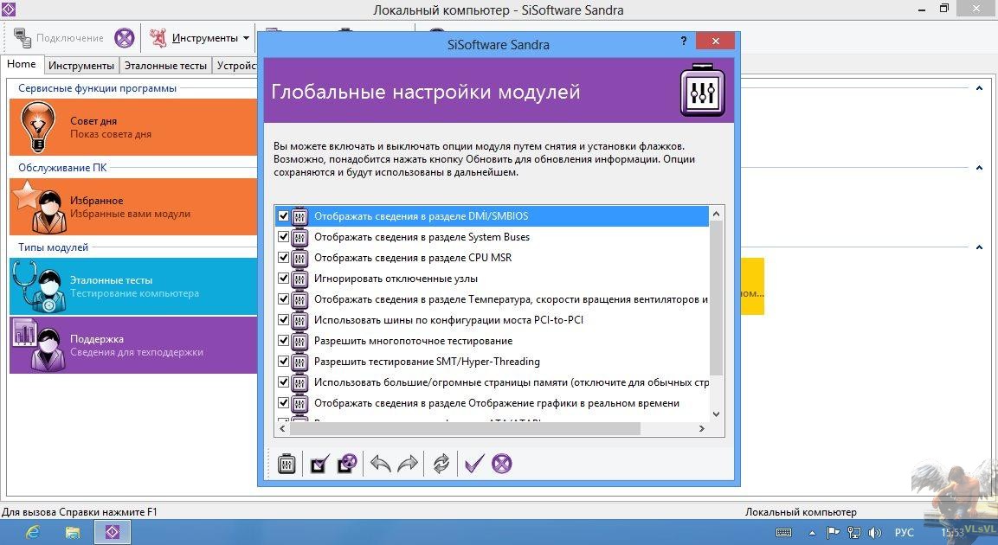Show hidden tray icons arrow

coord(812,533)
